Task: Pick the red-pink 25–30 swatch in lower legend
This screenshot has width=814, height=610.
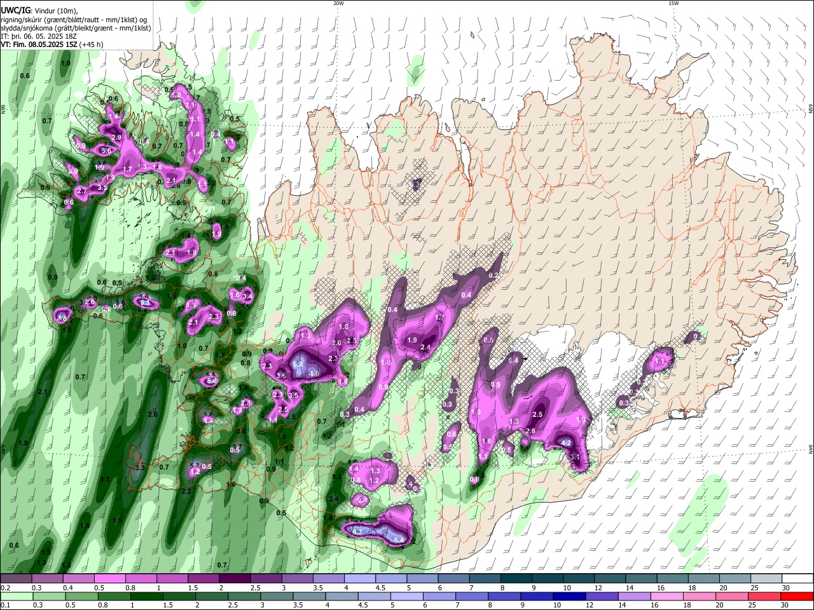Action: coord(764,597)
